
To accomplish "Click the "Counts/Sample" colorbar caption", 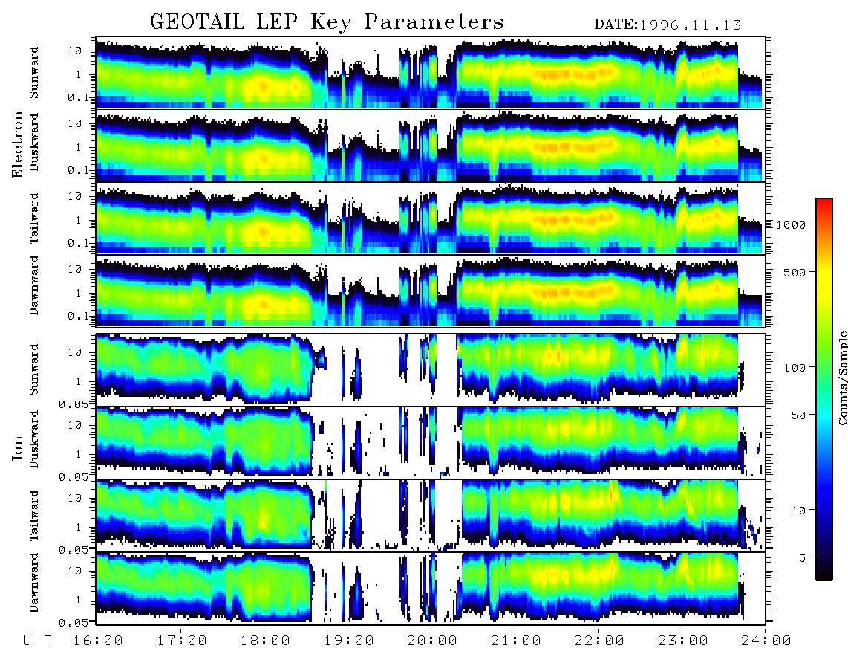I will pyautogui.click(x=842, y=378).
